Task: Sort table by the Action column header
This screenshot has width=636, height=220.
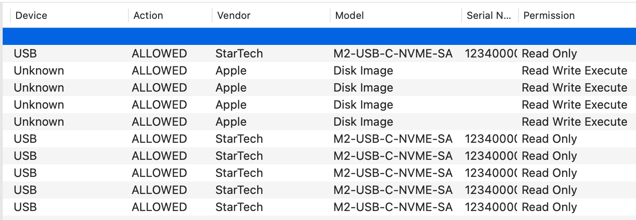Action: [x=170, y=15]
